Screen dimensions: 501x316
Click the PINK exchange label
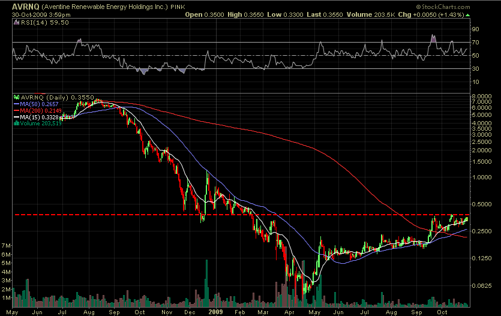(178, 7)
